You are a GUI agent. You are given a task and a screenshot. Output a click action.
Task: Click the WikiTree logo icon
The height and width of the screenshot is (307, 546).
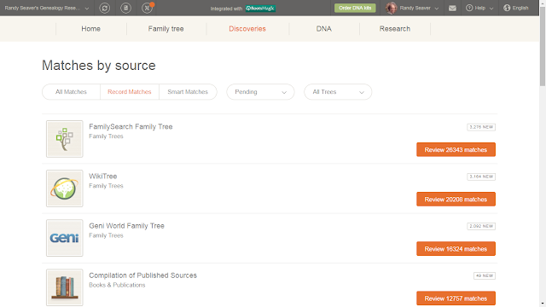pos(65,188)
